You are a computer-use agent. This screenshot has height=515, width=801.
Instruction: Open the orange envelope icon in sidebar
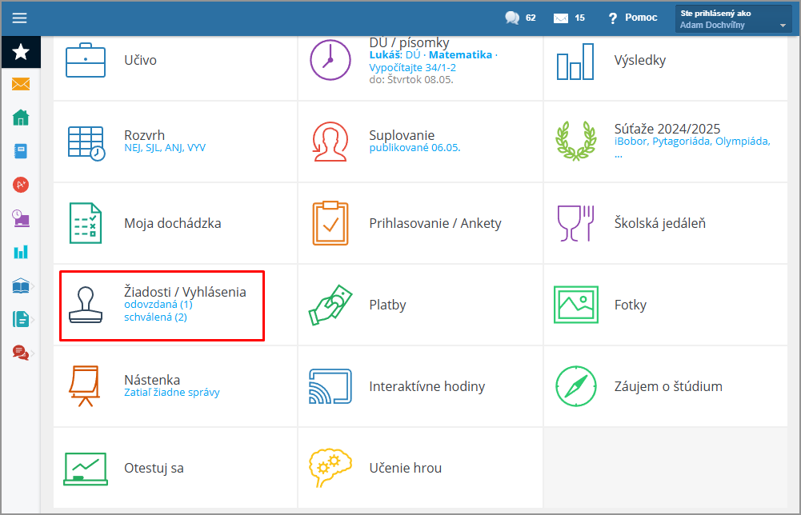pos(21,84)
